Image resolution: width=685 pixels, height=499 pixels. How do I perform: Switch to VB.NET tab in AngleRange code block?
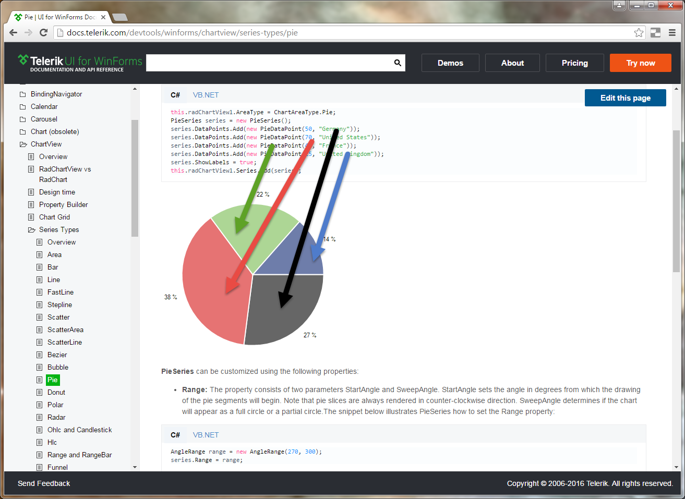point(206,435)
